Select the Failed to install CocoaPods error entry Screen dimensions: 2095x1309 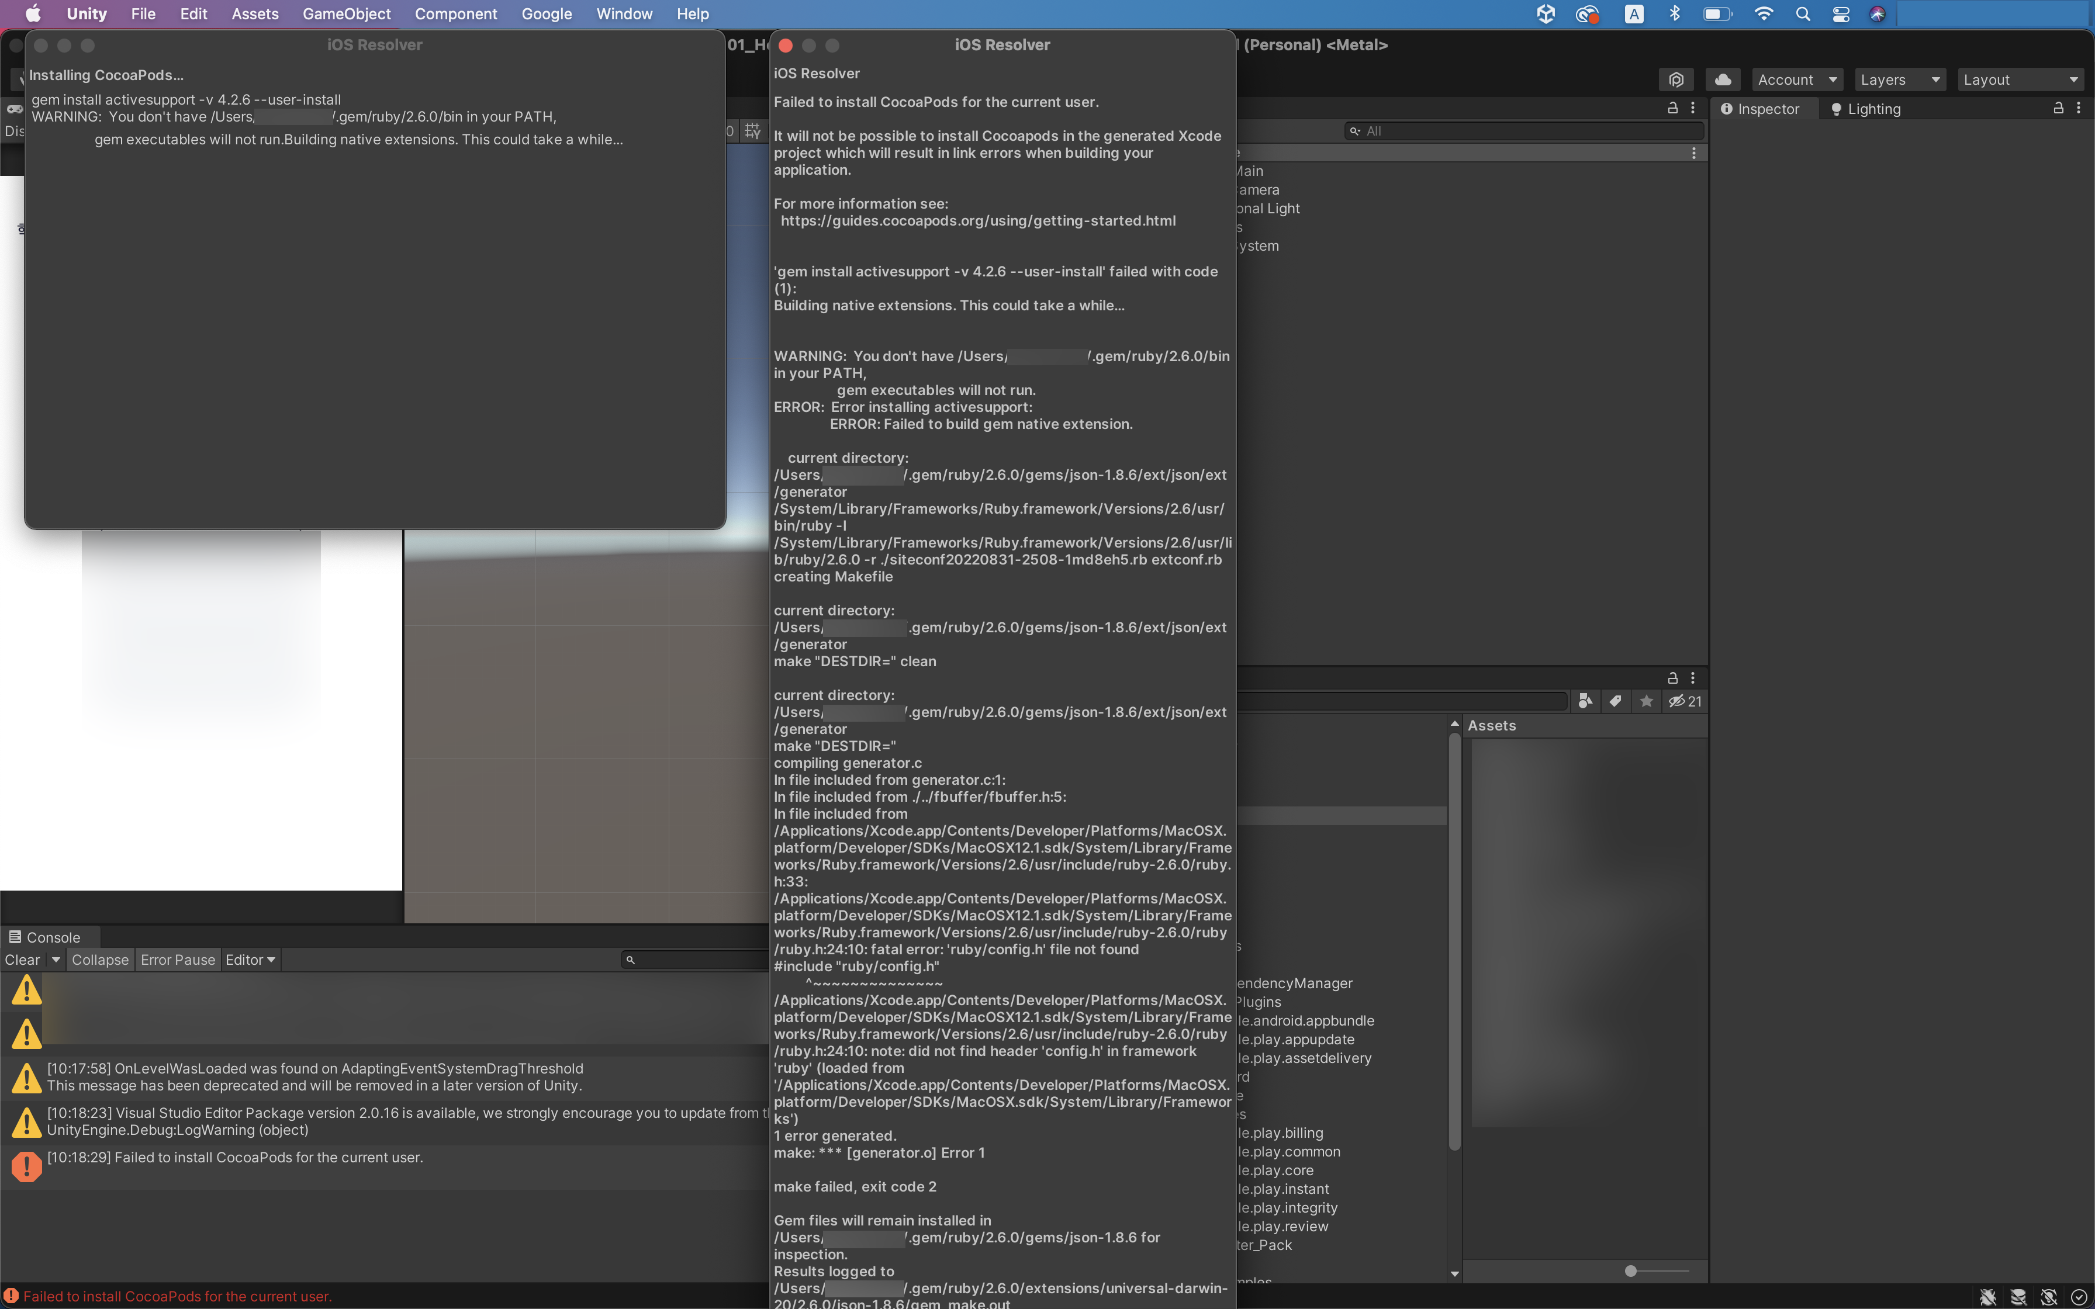click(234, 1158)
